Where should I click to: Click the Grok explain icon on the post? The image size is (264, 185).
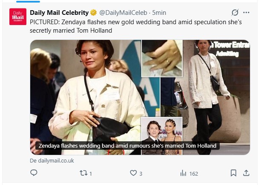pyautogui.click(x=234, y=13)
